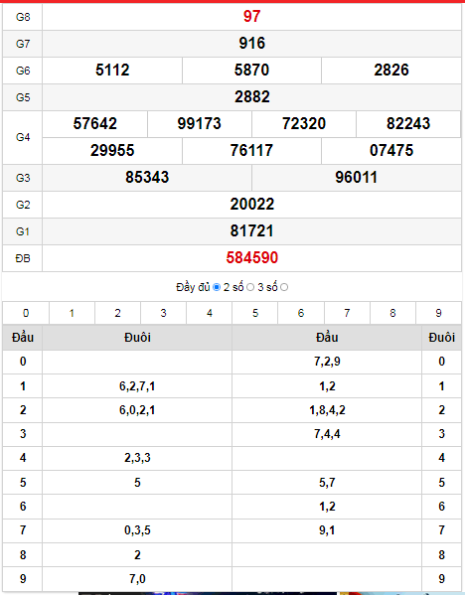Click head values 9,1 for tail 7
465x595 pixels.
click(327, 530)
